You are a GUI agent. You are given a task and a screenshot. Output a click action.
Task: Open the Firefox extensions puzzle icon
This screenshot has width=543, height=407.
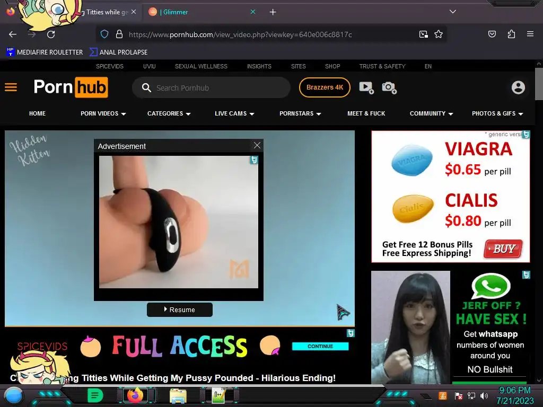[511, 34]
